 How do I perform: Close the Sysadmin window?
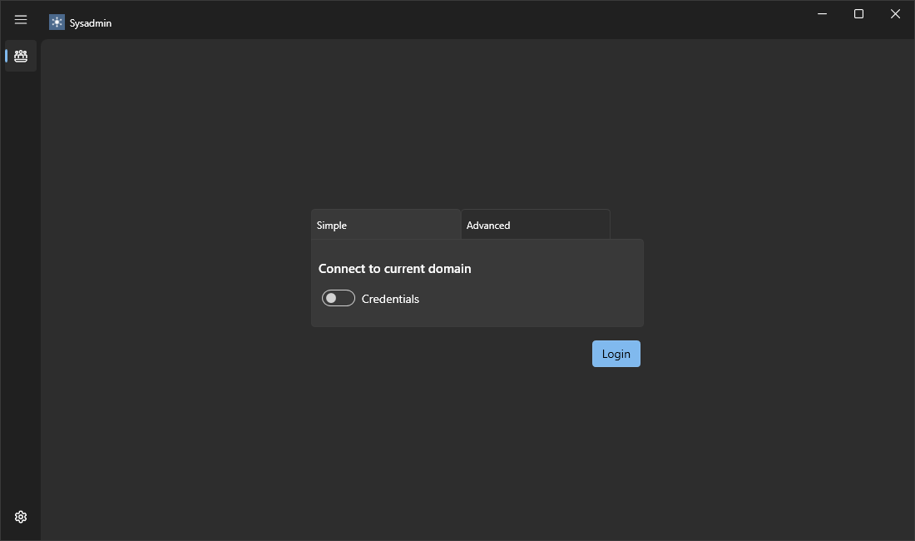click(895, 14)
